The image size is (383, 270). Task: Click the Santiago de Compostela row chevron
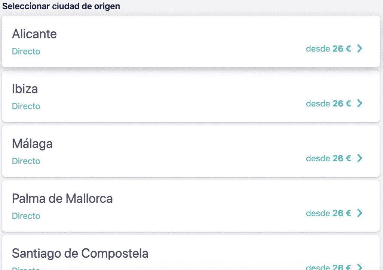(359, 267)
